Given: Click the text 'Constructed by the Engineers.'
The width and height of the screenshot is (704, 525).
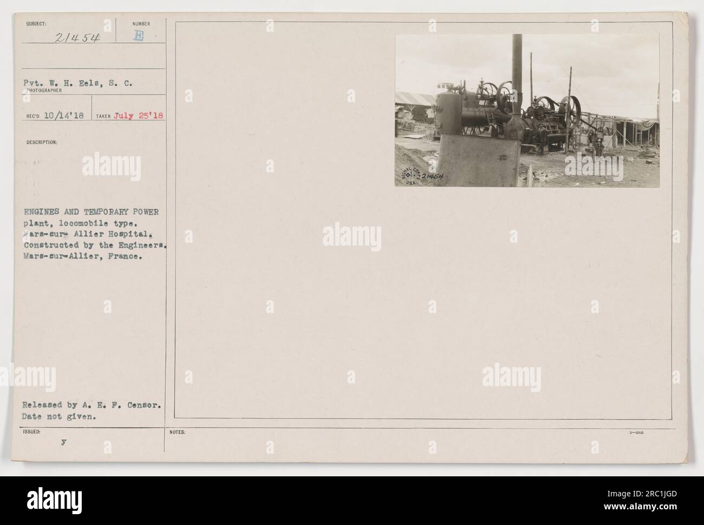Looking at the screenshot, I should pos(95,245).
